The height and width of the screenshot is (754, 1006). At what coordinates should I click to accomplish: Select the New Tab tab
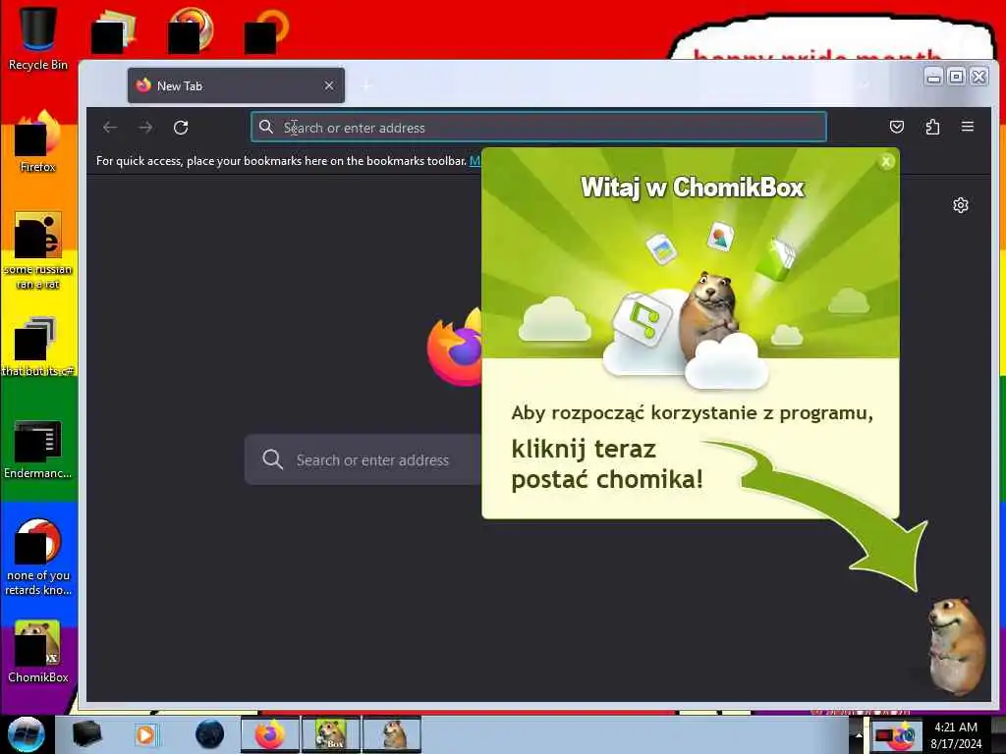(236, 85)
